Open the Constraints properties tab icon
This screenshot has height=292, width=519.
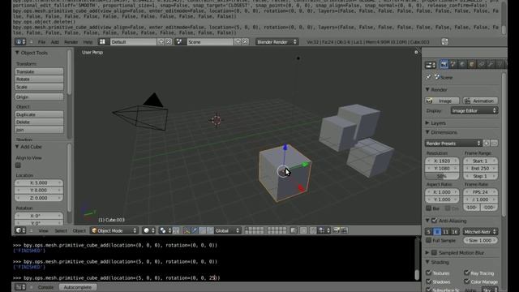point(482,65)
